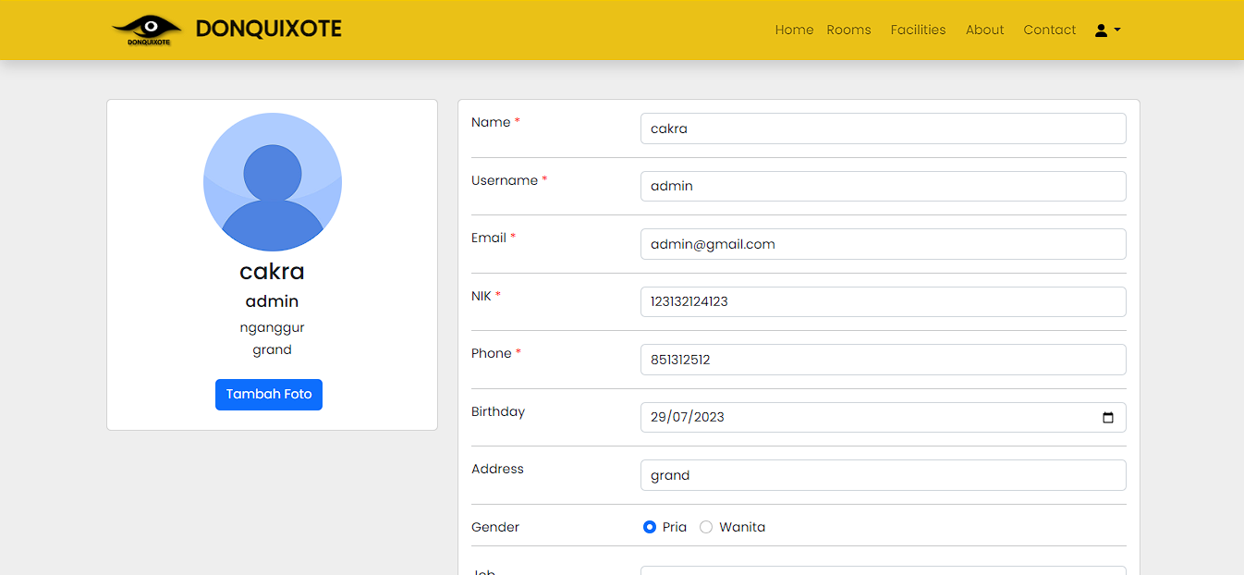Screen dimensions: 1244x575
Task: Select the Username field showing 'admin'
Action: point(884,186)
